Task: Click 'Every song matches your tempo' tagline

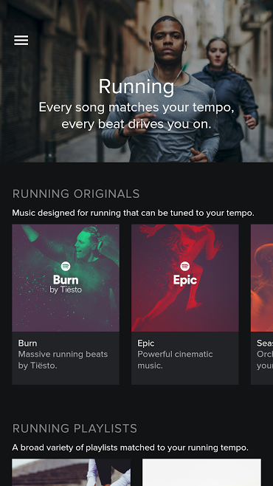Action: click(136, 116)
